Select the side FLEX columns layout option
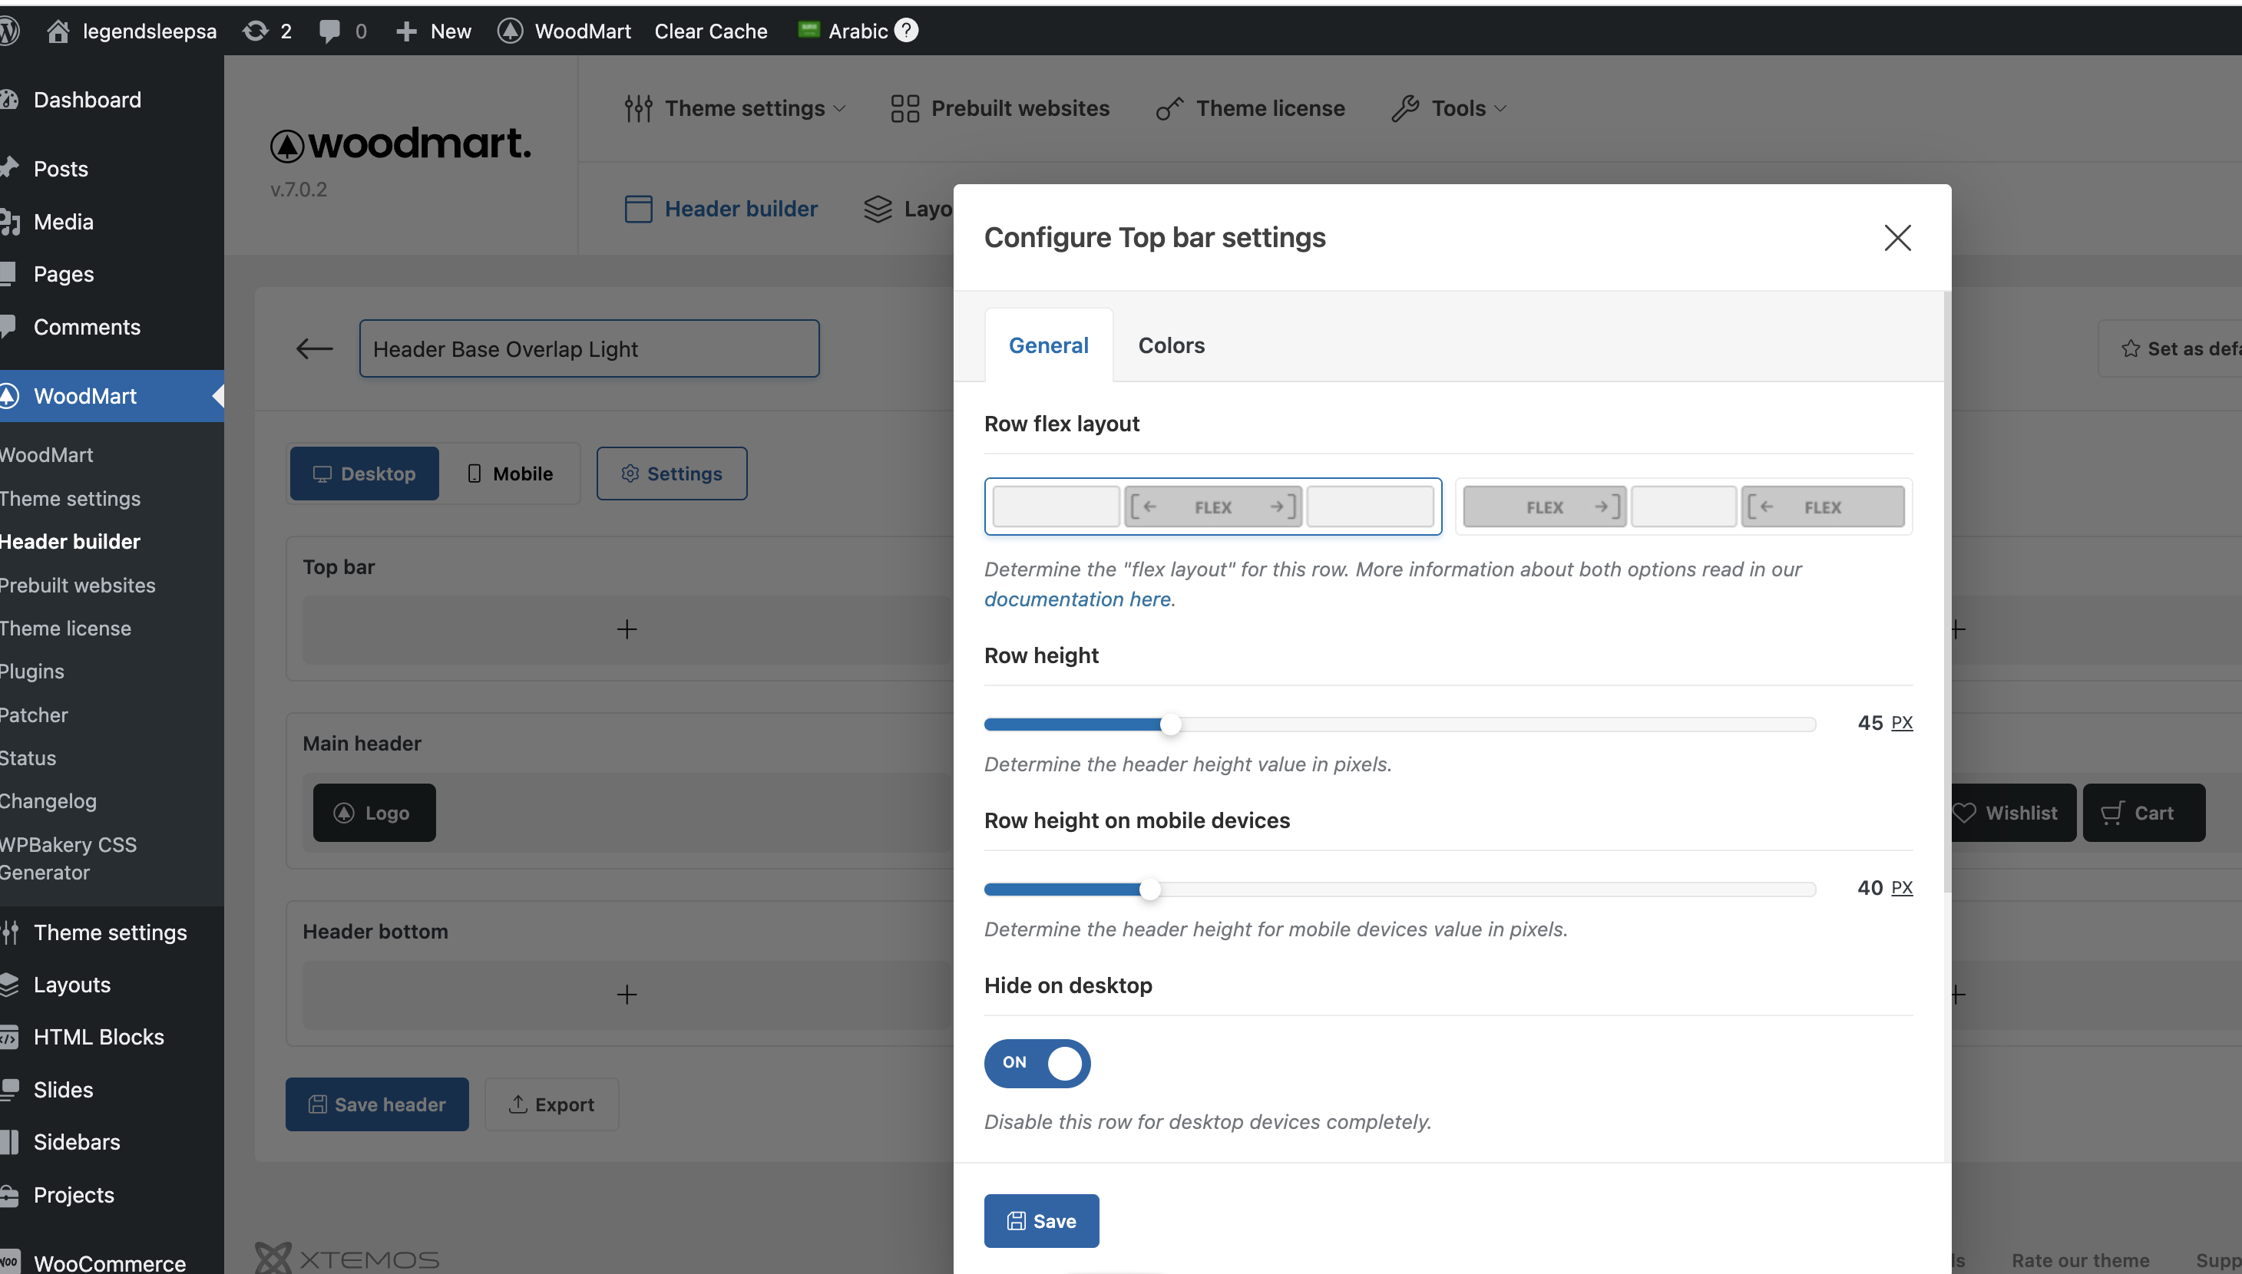Viewport: 2242px width, 1274px height. coord(1683,507)
